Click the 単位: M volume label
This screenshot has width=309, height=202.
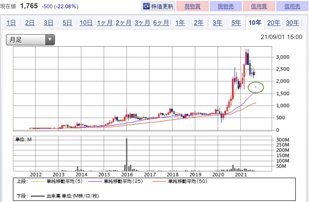(x=24, y=139)
